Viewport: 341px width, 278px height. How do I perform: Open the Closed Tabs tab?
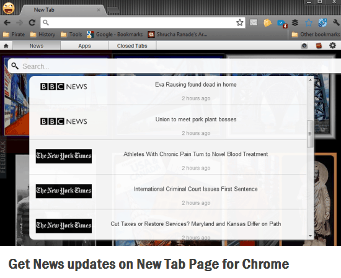click(x=132, y=46)
